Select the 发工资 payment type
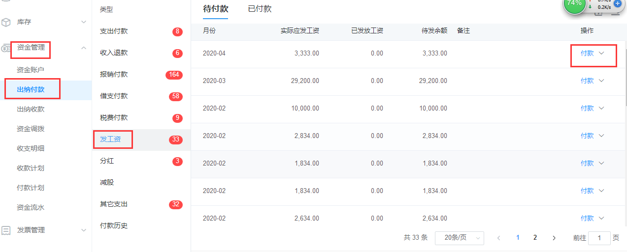This screenshot has height=252, width=627. (141, 140)
